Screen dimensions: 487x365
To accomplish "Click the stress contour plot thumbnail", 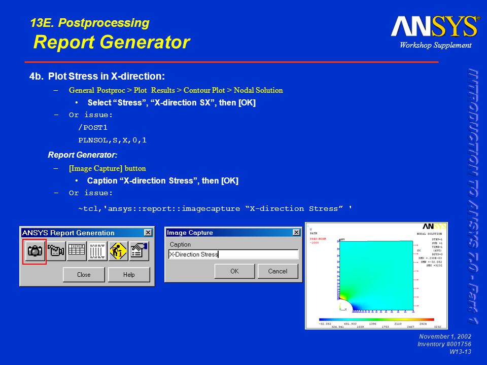I will click(376, 276).
